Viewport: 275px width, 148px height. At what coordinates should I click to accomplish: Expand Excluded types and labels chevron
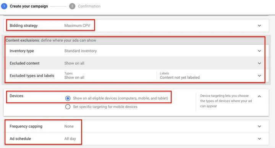click(x=259, y=76)
